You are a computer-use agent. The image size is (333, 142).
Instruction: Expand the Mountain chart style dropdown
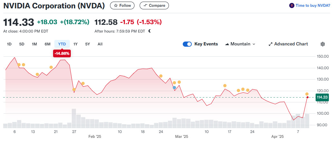254,44
